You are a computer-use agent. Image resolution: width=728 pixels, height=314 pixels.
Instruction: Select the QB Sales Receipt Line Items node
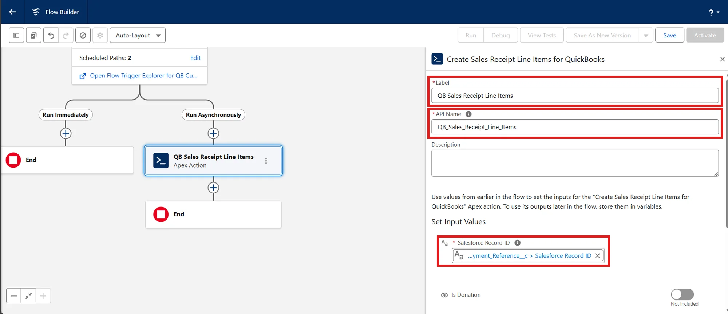tap(213, 161)
